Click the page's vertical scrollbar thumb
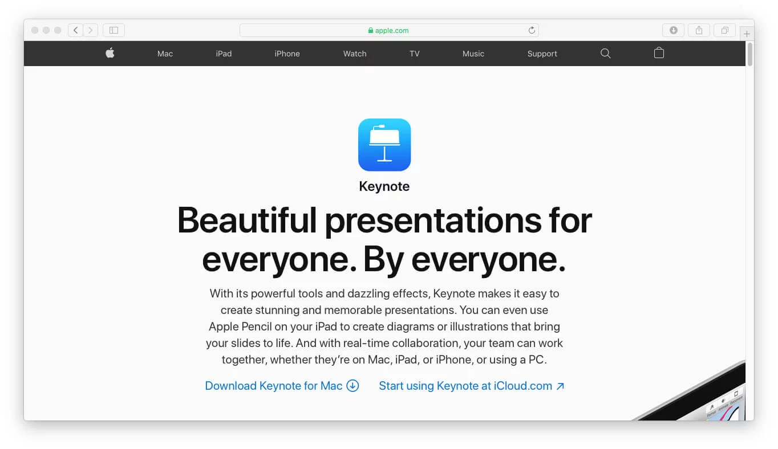 (750, 54)
